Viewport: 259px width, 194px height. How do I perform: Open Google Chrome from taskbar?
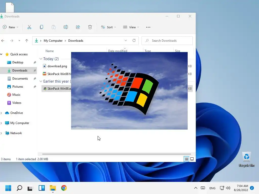64,188
